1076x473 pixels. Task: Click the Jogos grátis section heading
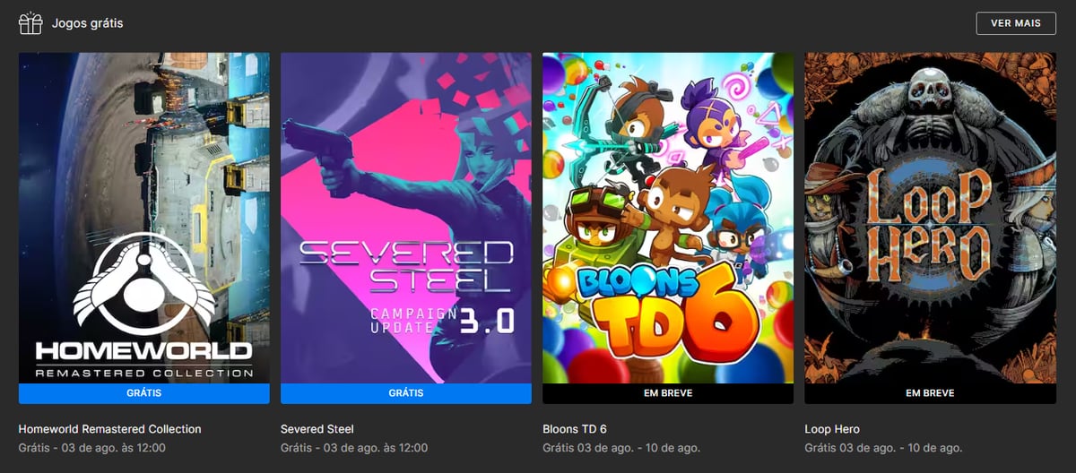tap(88, 23)
